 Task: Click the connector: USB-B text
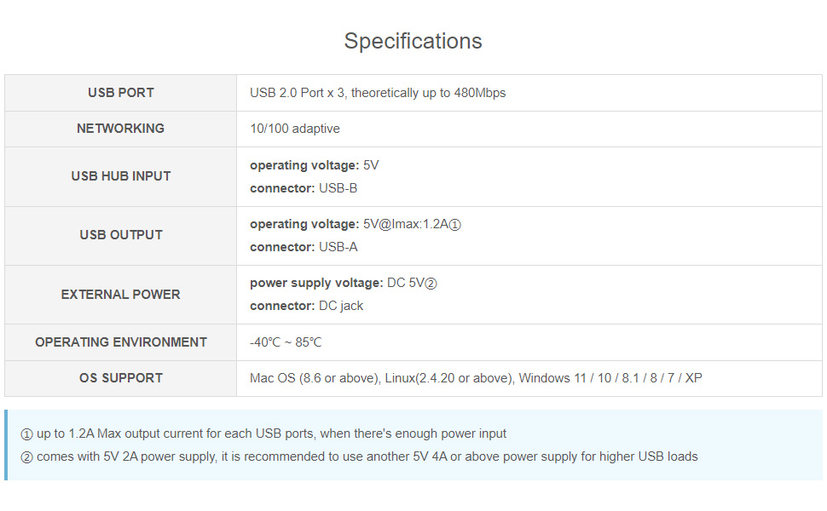click(304, 188)
